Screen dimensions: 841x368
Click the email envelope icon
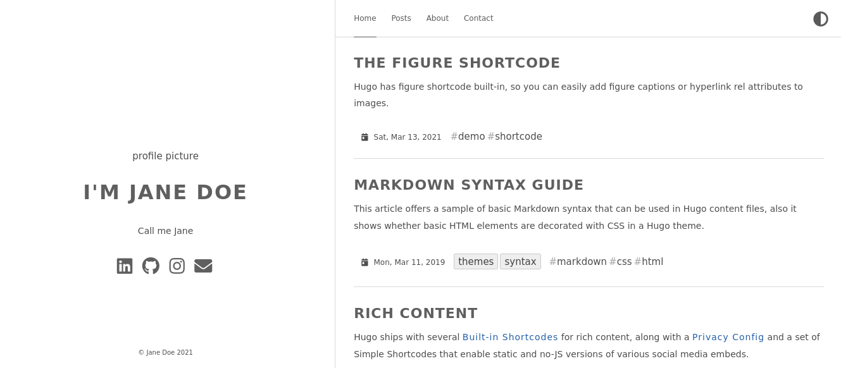pos(203,266)
